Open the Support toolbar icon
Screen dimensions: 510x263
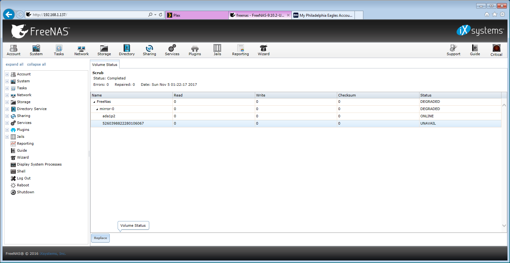tap(454, 50)
